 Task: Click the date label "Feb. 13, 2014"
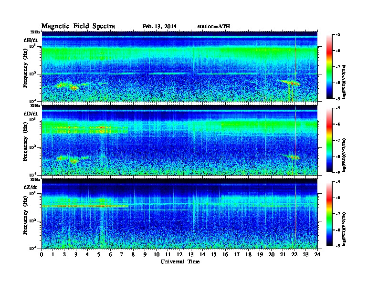pyautogui.click(x=159, y=26)
